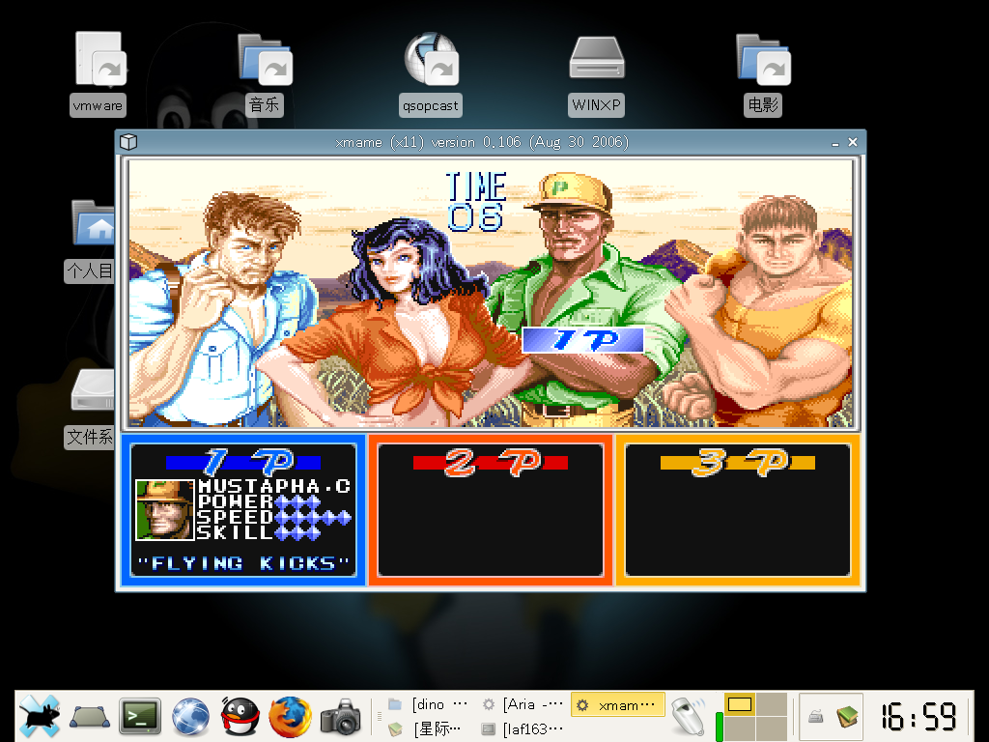
Task: Launch the camera screenshot tool
Action: click(x=340, y=717)
